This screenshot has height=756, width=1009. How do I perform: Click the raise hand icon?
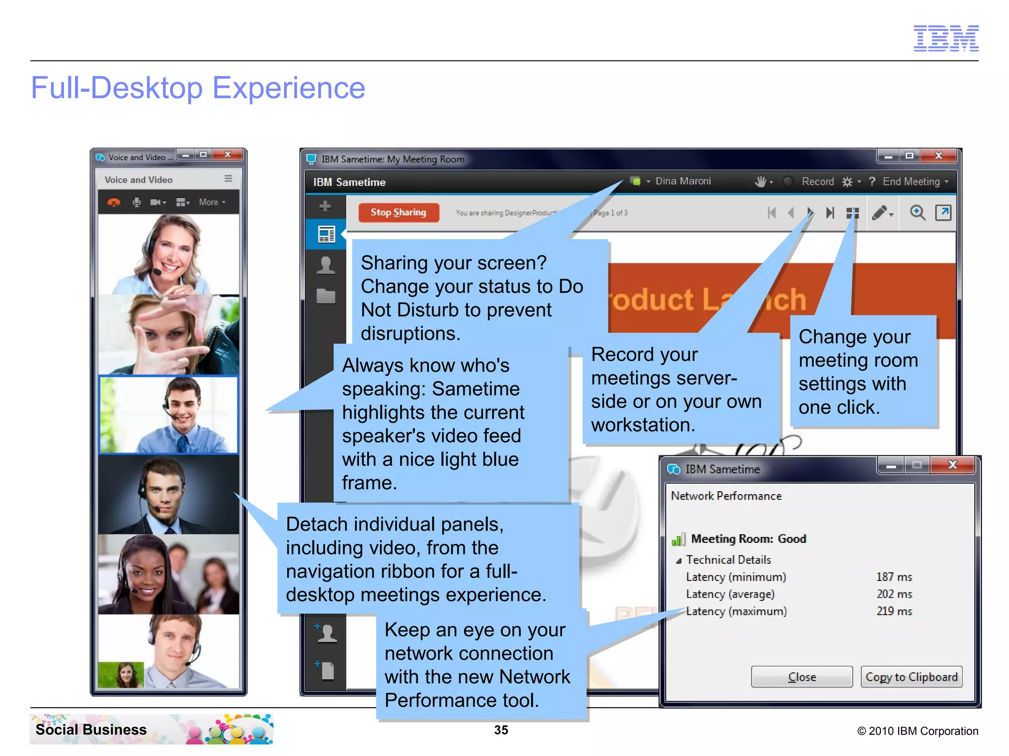[x=761, y=182]
